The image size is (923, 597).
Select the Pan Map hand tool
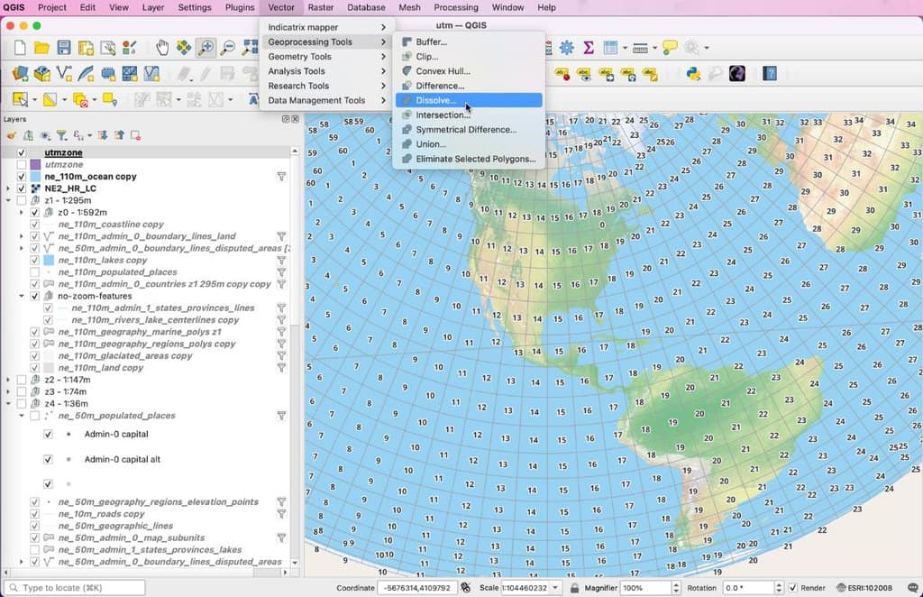(x=162, y=48)
